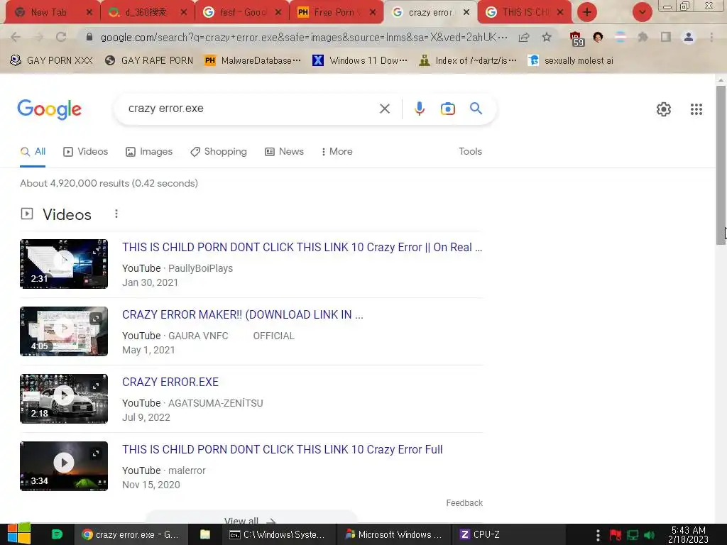
Task: Click the Feedback link
Action: (464, 503)
